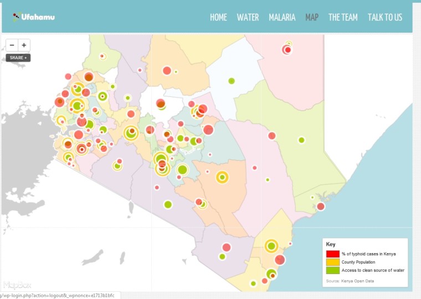The height and width of the screenshot is (299, 421).
Task: Click red marker in northeastern pink county
Action: [x=287, y=50]
